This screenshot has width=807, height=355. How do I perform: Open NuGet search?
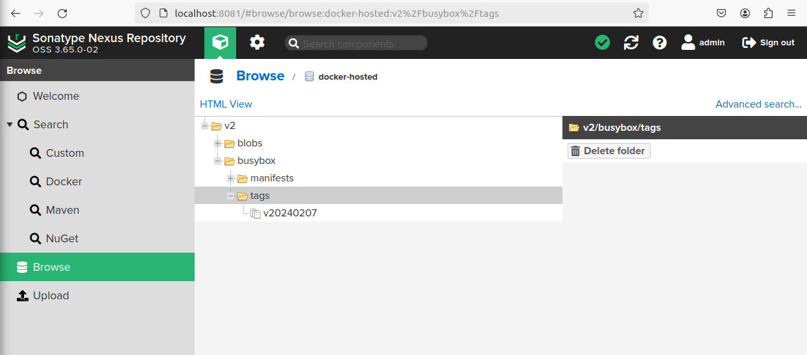point(97,238)
